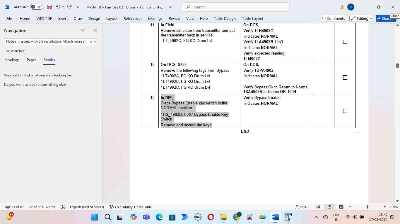The width and height of the screenshot is (400, 224).
Task: Switch to Read Mode view icon
Action: click(x=318, y=207)
